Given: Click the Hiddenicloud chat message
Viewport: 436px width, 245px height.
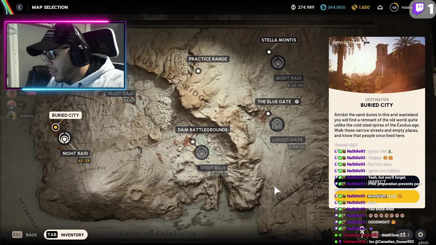Looking at the screenshot, I should coord(374,242).
